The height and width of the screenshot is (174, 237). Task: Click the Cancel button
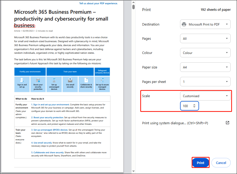point(221,162)
